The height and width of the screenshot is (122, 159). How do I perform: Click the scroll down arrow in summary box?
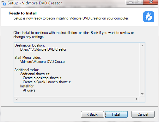pos(142,94)
